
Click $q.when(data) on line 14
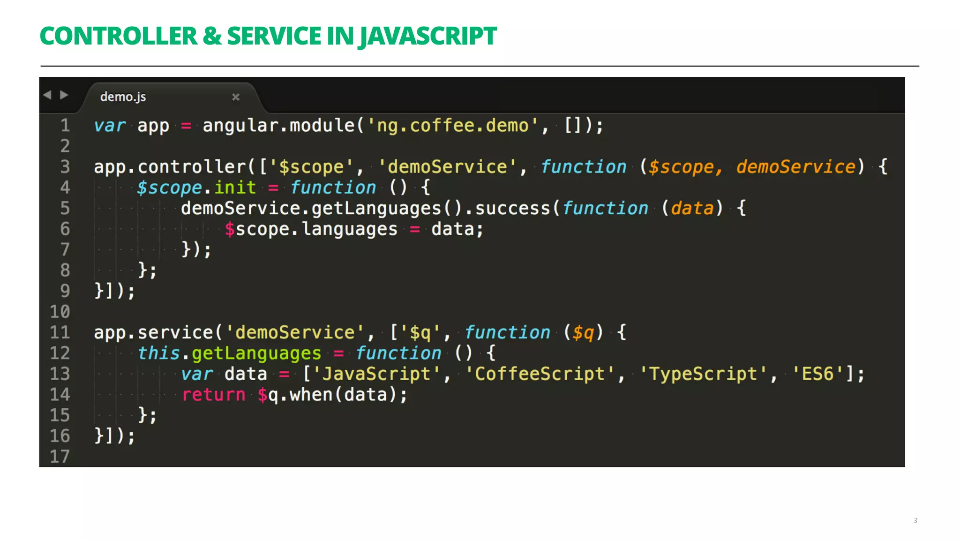tap(328, 395)
